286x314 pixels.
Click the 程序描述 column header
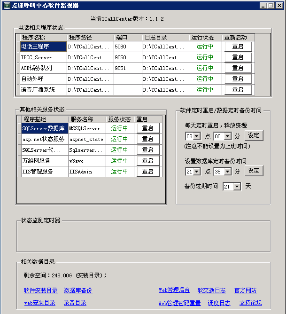pyautogui.click(x=45, y=119)
